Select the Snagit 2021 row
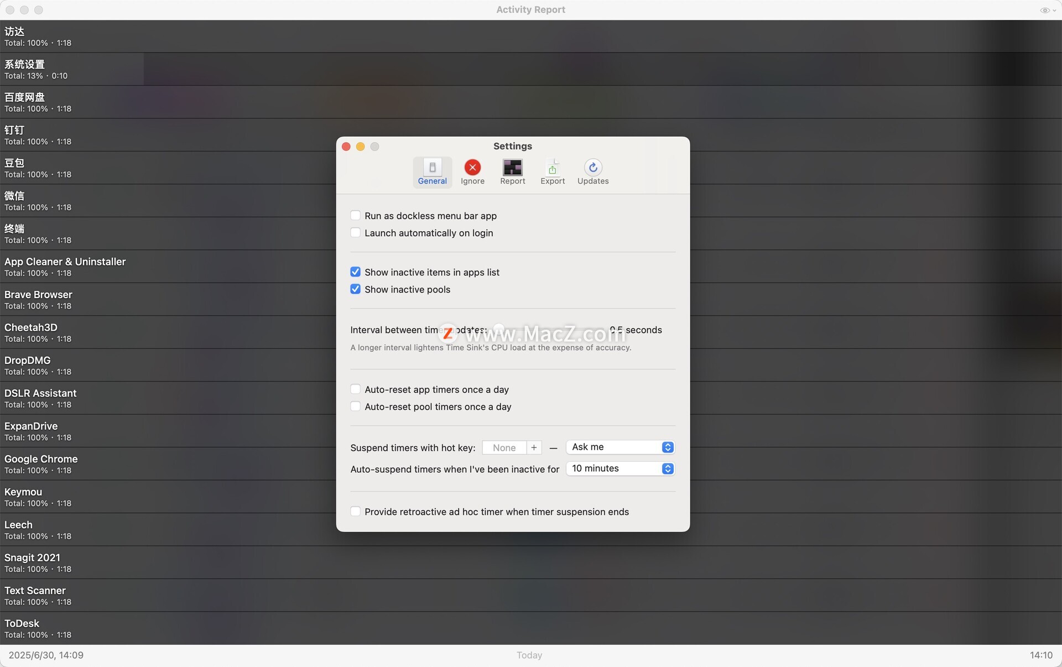Viewport: 1062px width, 667px height. pyautogui.click(x=531, y=563)
